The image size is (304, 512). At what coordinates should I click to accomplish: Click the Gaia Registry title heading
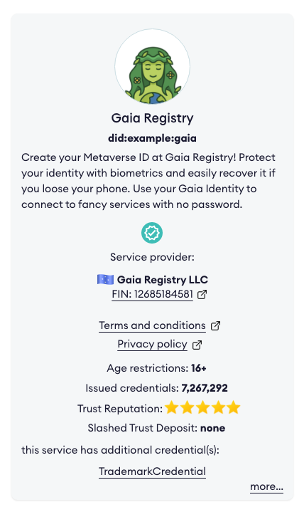coord(152,118)
